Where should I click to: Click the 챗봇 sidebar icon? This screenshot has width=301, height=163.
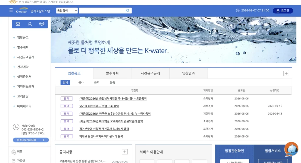click(x=14, y=152)
